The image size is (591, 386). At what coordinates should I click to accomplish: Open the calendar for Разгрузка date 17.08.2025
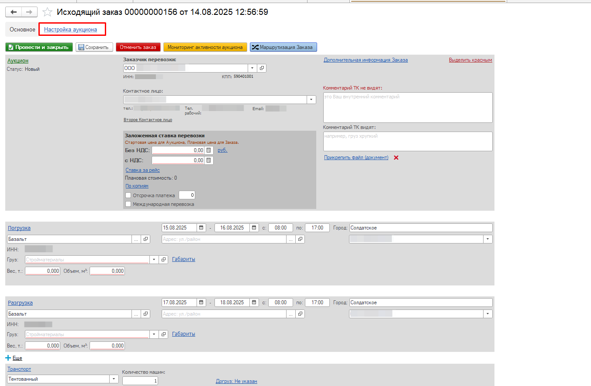point(201,303)
